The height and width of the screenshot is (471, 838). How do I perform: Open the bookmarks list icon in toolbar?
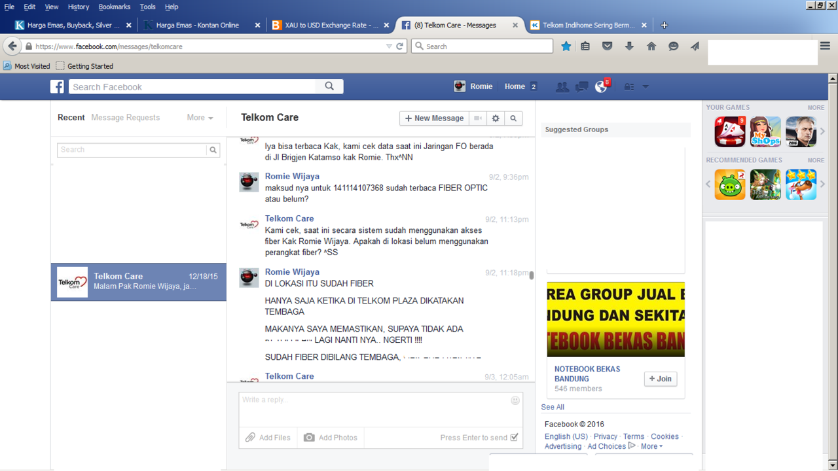coord(585,46)
